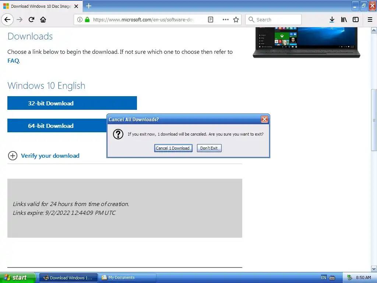Click the forward navigation arrow
The image size is (377, 283).
pyautogui.click(x=20, y=20)
